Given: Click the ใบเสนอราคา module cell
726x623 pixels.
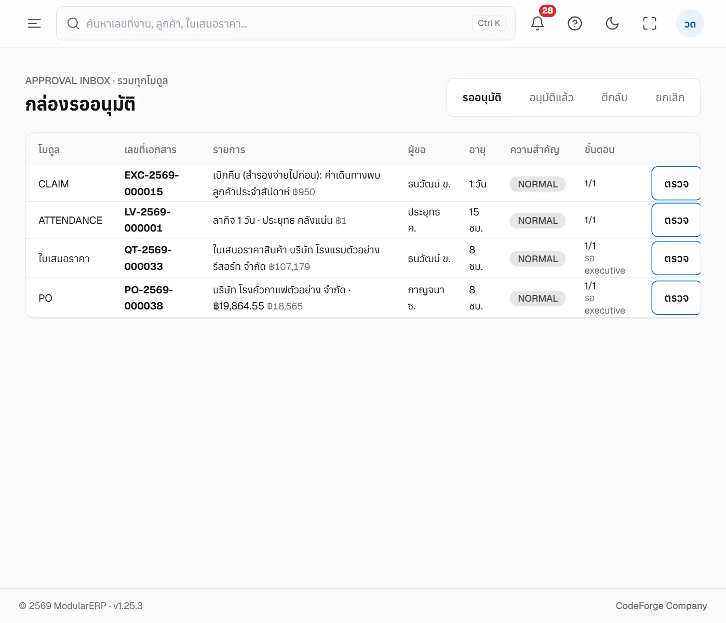Looking at the screenshot, I should click(x=64, y=259).
